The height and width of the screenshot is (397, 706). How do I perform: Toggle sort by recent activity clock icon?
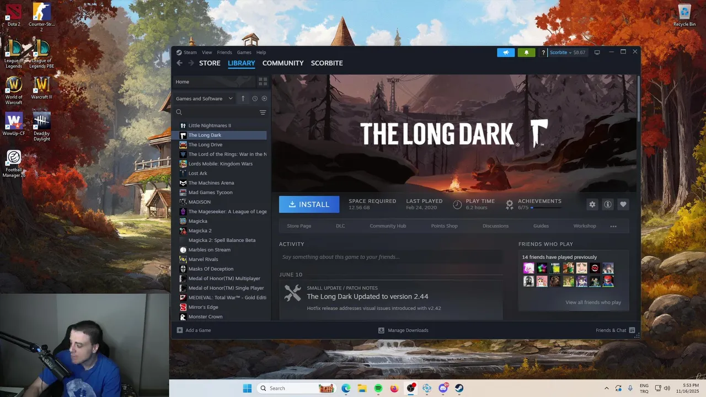tap(255, 99)
